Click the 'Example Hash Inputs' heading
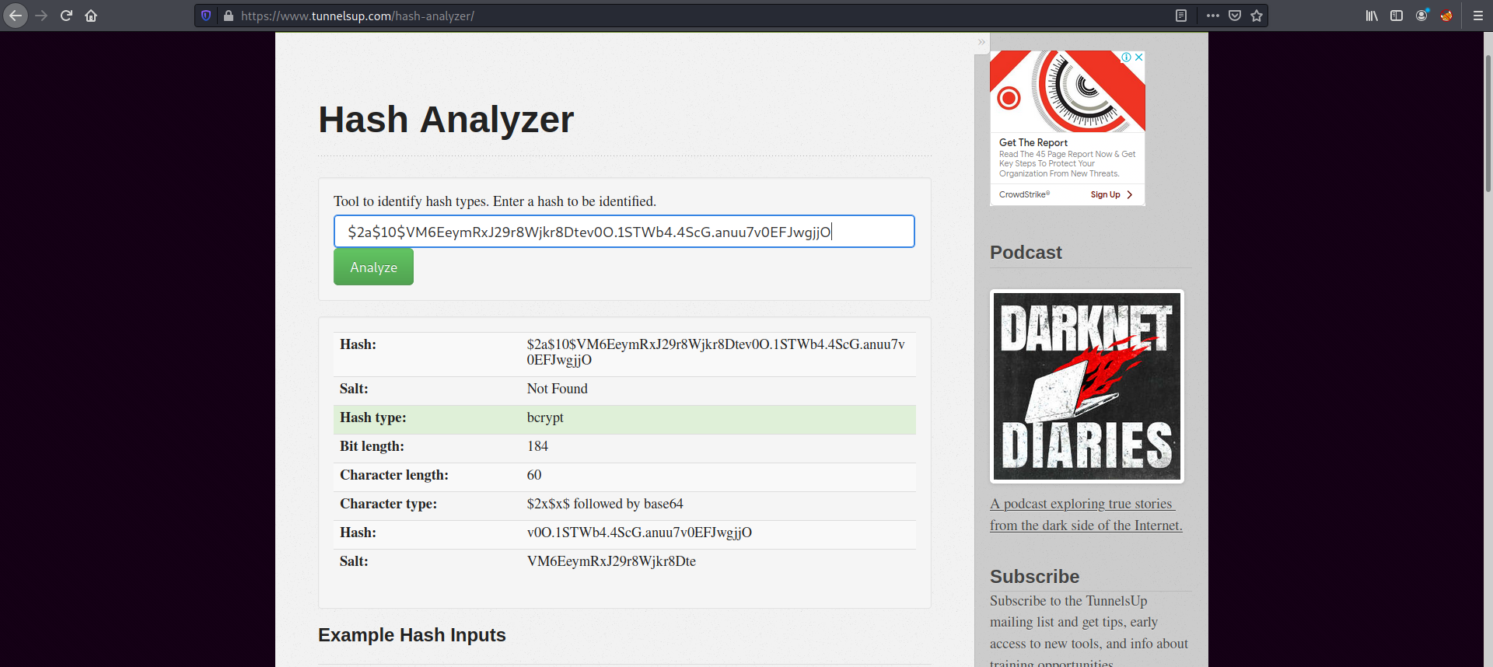 412,635
